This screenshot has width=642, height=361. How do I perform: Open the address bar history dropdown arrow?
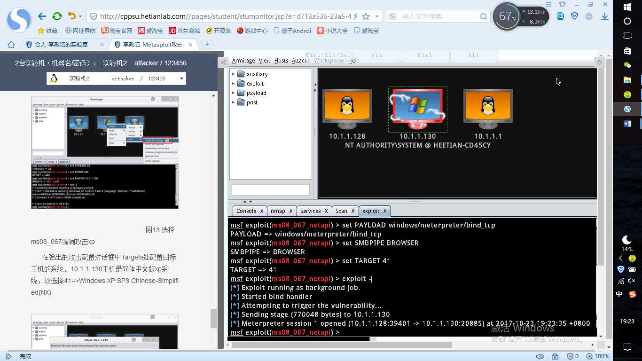pos(377,16)
